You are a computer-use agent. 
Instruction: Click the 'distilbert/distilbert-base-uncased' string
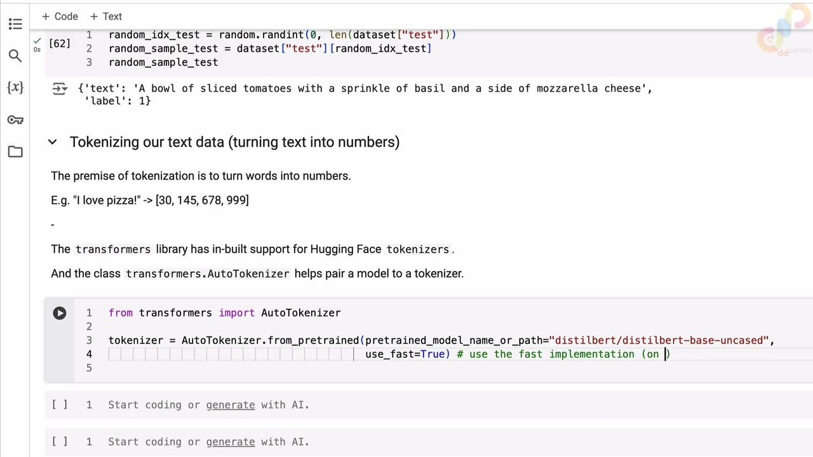pos(659,340)
